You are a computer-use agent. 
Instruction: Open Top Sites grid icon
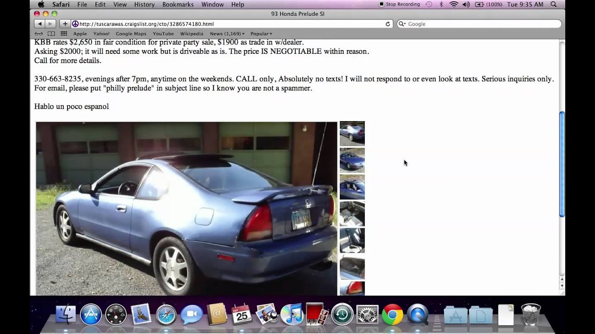point(64,34)
